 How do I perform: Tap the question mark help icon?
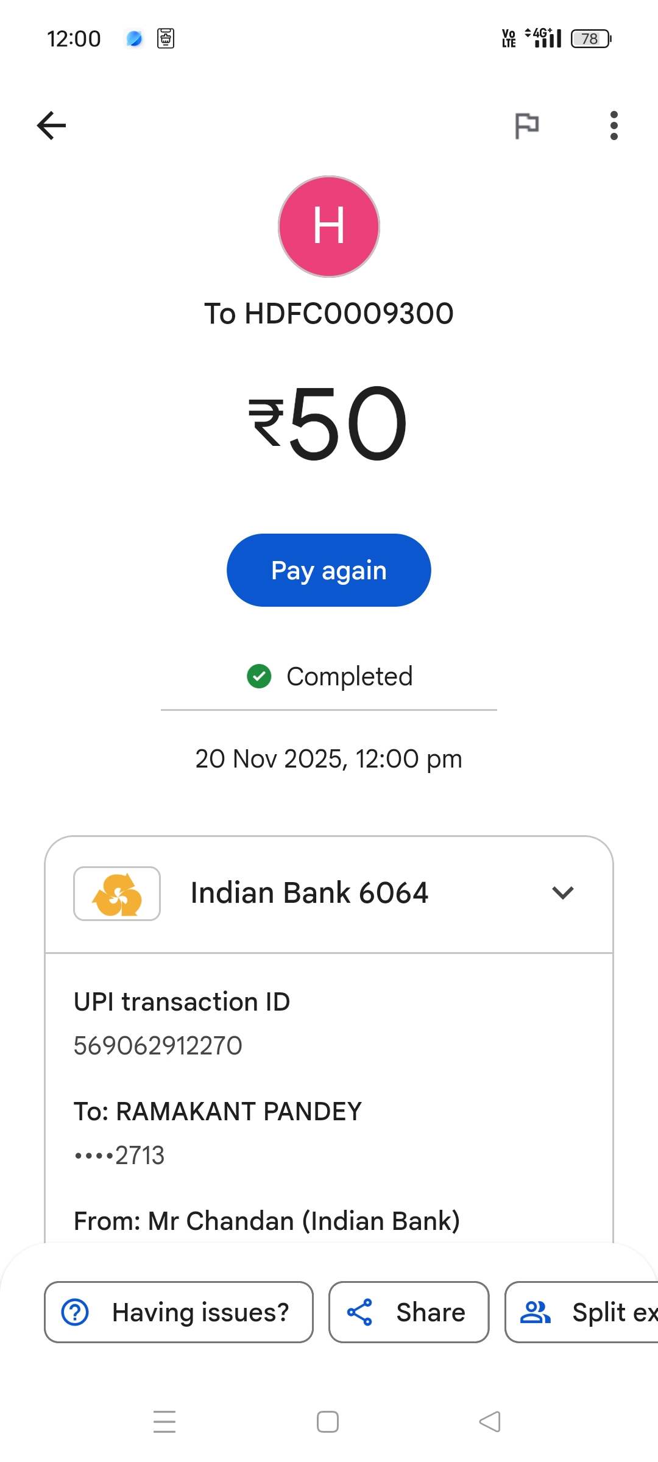click(76, 1312)
